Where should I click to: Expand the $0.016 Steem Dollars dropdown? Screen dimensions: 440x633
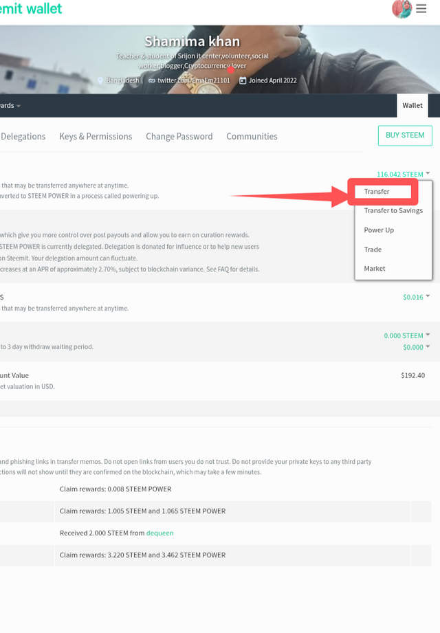click(416, 297)
